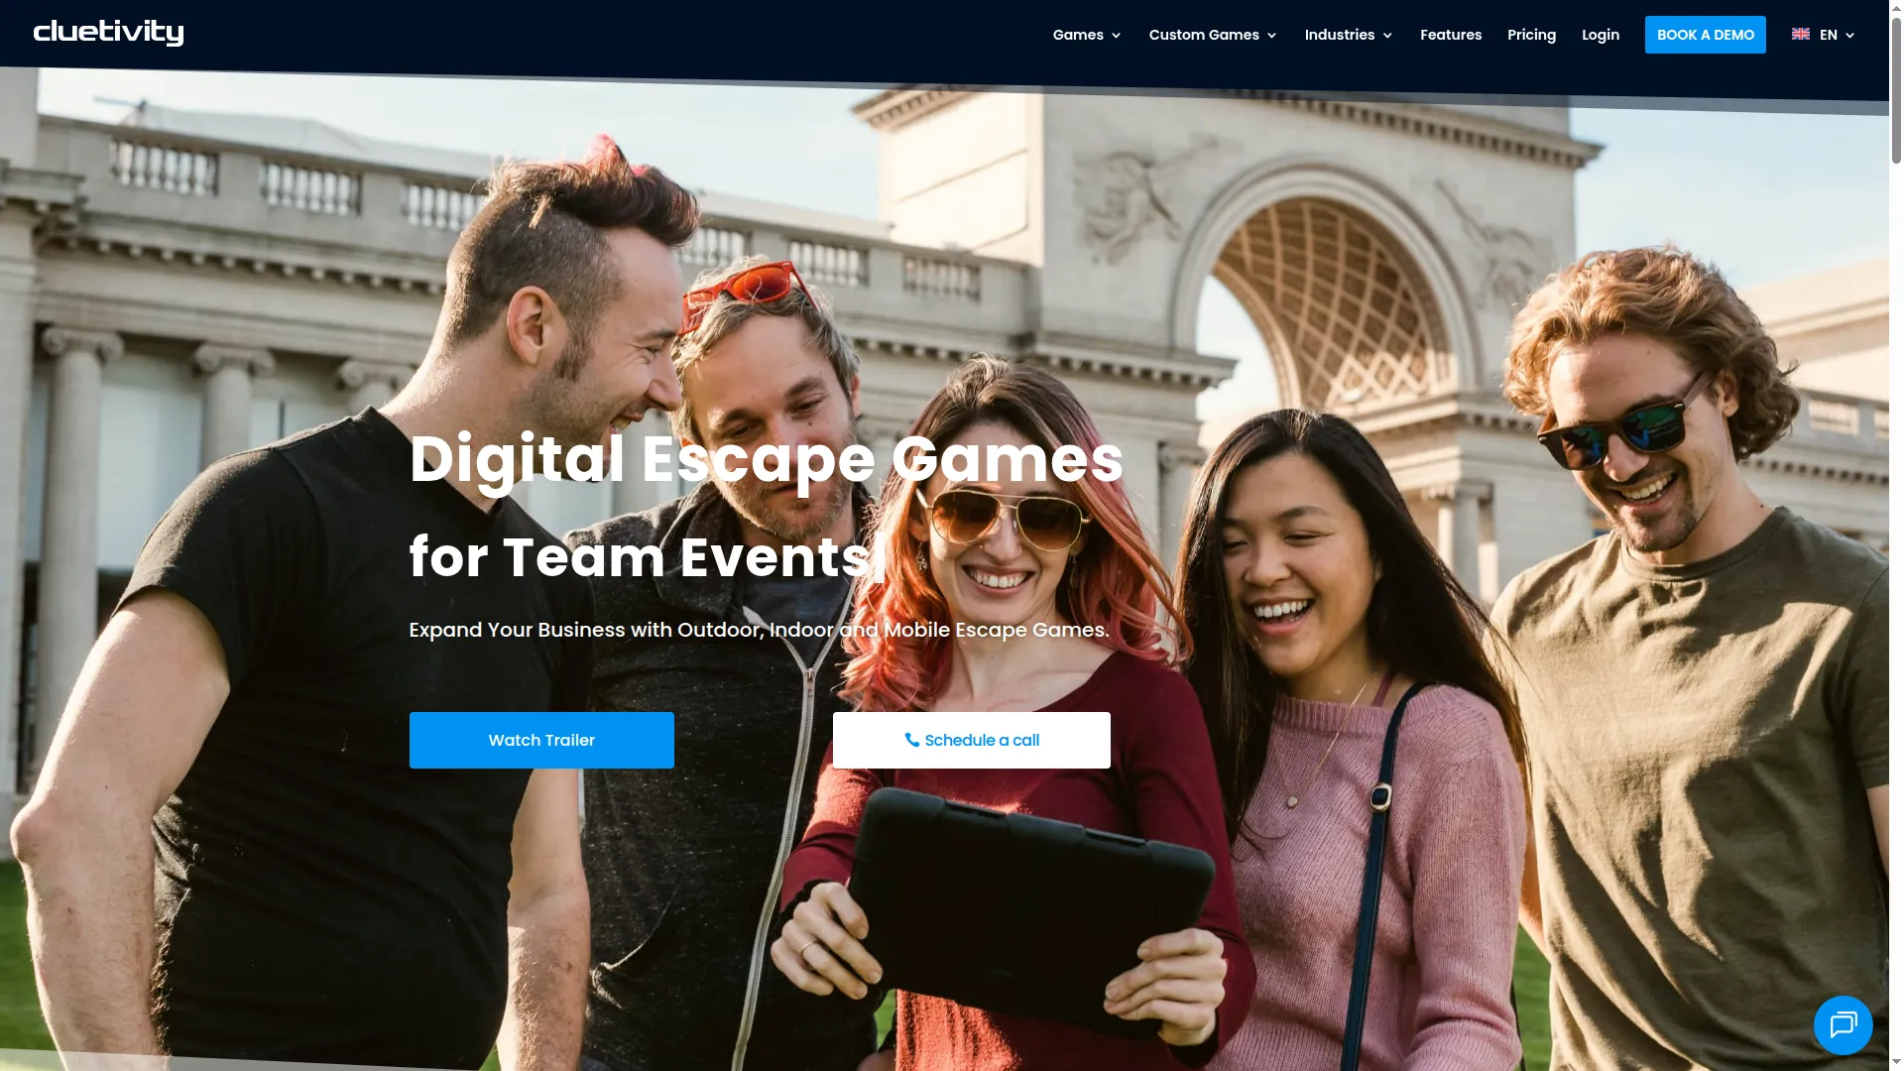Open the Games menu
1904x1071 pixels.
[1078, 35]
